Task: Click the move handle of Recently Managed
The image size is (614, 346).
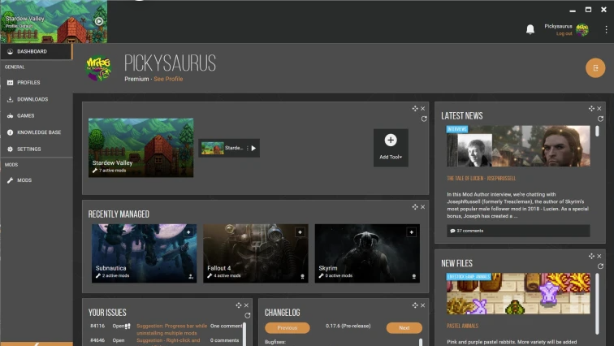Action: tap(415, 206)
